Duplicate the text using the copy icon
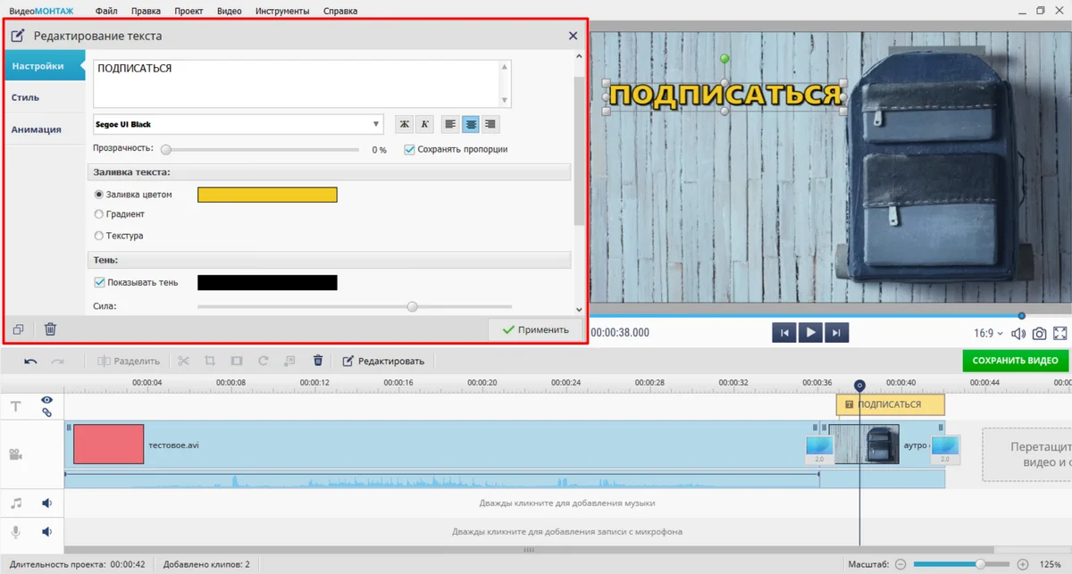 pos(19,329)
